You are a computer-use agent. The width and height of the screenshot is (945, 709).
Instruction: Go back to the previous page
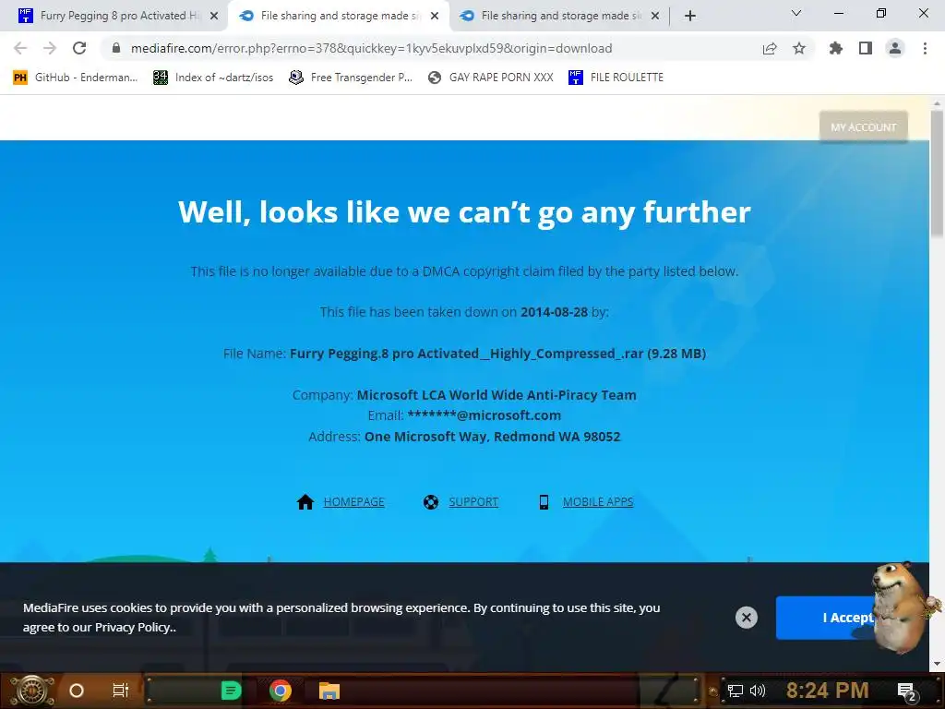pyautogui.click(x=20, y=48)
